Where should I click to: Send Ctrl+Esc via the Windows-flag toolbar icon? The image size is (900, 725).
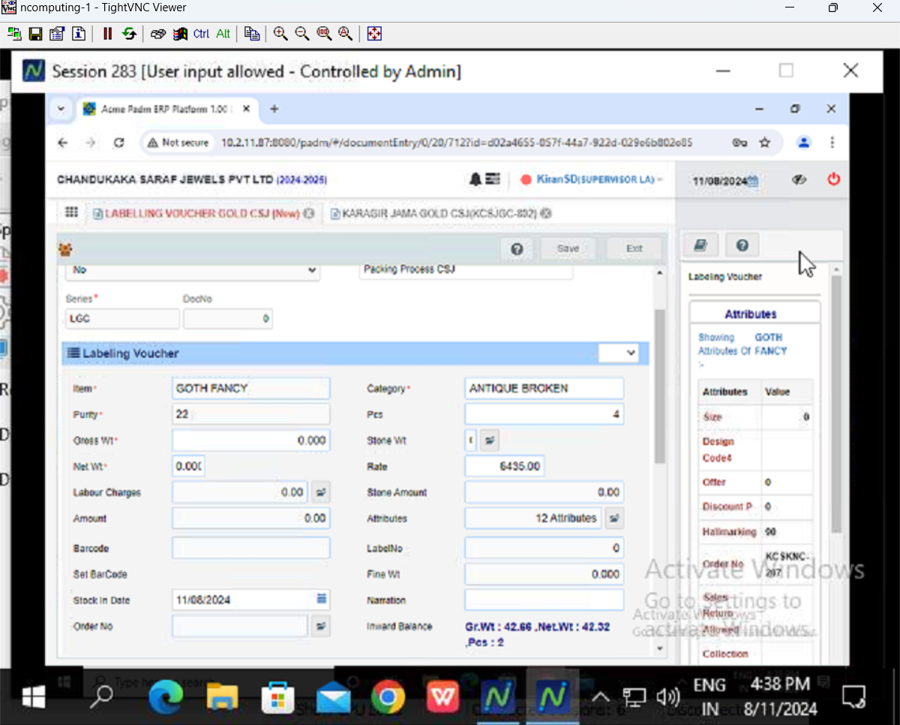pos(180,34)
